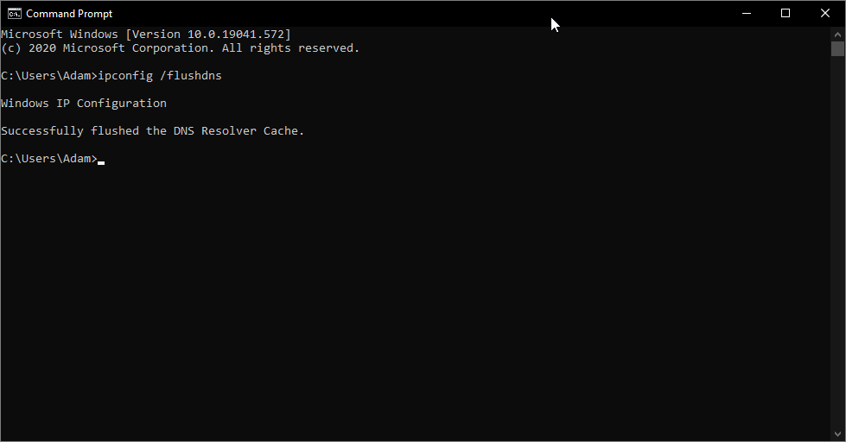Click the "Successfully flushed the DNS Resolver Cache" message
Image resolution: width=846 pixels, height=442 pixels.
tap(152, 131)
